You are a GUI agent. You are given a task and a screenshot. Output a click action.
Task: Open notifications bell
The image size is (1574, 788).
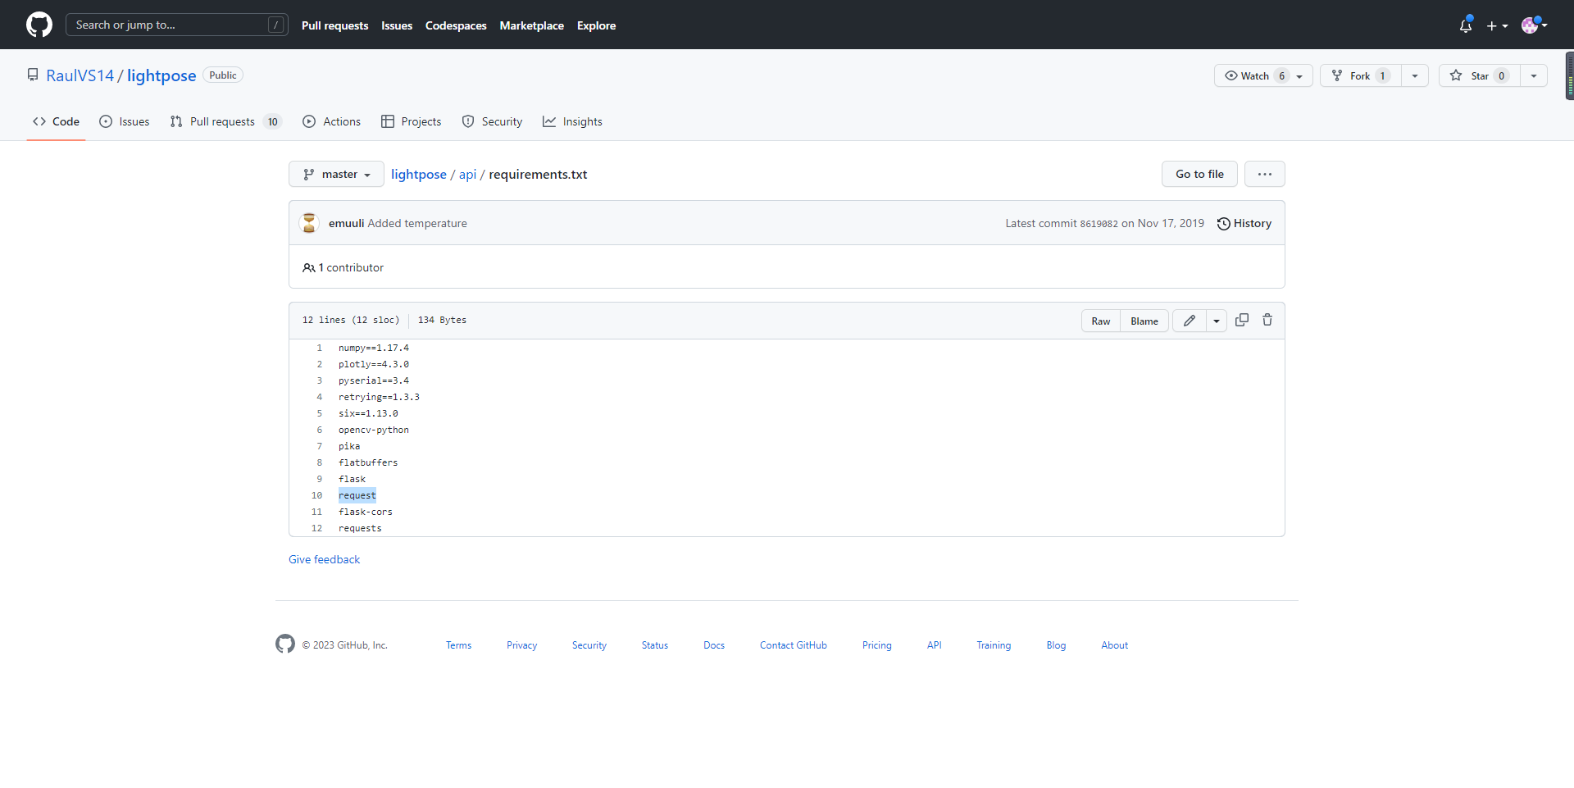pos(1466,25)
